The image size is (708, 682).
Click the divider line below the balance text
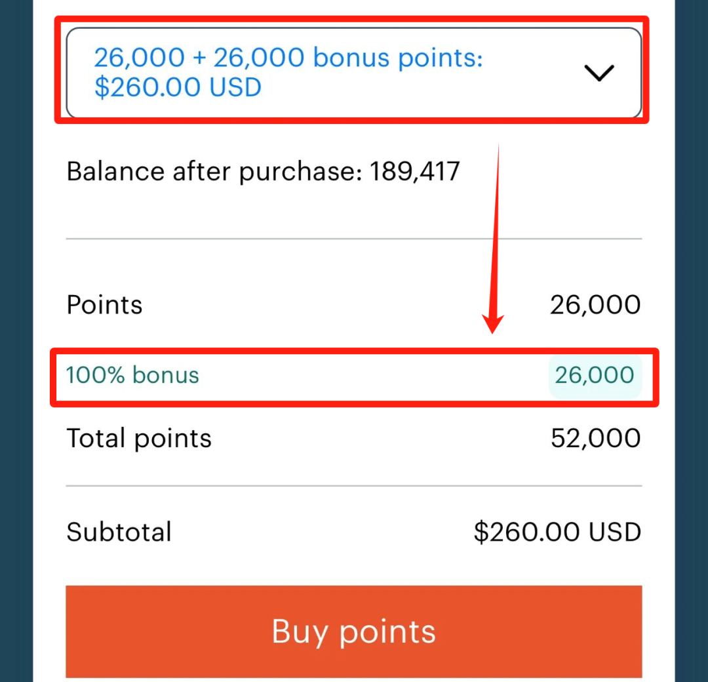click(x=354, y=239)
